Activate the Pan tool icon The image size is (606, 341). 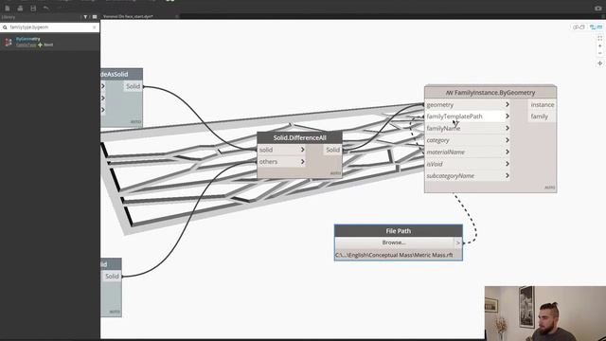(x=599, y=63)
